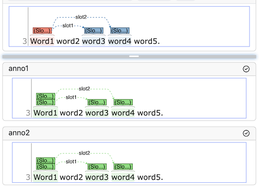Click word5 in the anno2 sentence
This screenshot has width=259, height=188.
pyautogui.click(x=149, y=177)
